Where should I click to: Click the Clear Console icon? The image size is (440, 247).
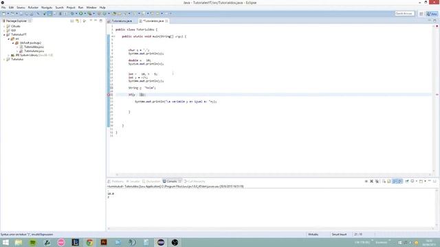(x=384, y=181)
